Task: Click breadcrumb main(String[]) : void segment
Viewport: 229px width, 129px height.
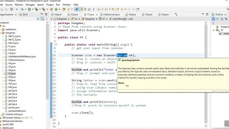Action: point(121,19)
